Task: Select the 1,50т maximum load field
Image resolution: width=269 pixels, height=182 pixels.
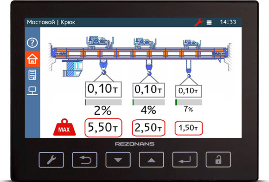Action: (189, 128)
